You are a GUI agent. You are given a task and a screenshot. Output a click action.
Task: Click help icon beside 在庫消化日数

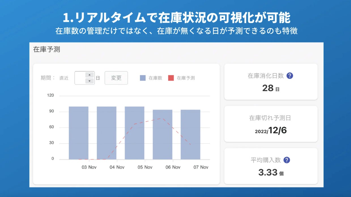(x=290, y=76)
